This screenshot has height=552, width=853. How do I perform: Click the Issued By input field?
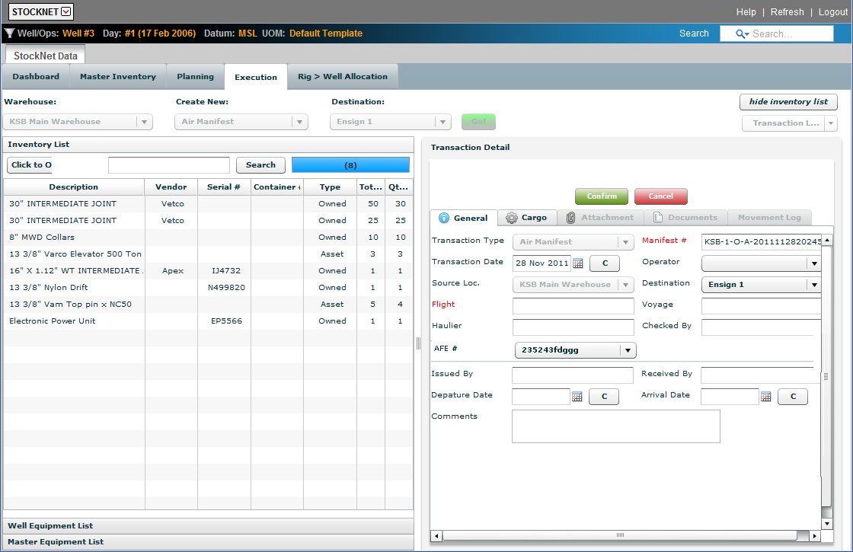(x=572, y=375)
